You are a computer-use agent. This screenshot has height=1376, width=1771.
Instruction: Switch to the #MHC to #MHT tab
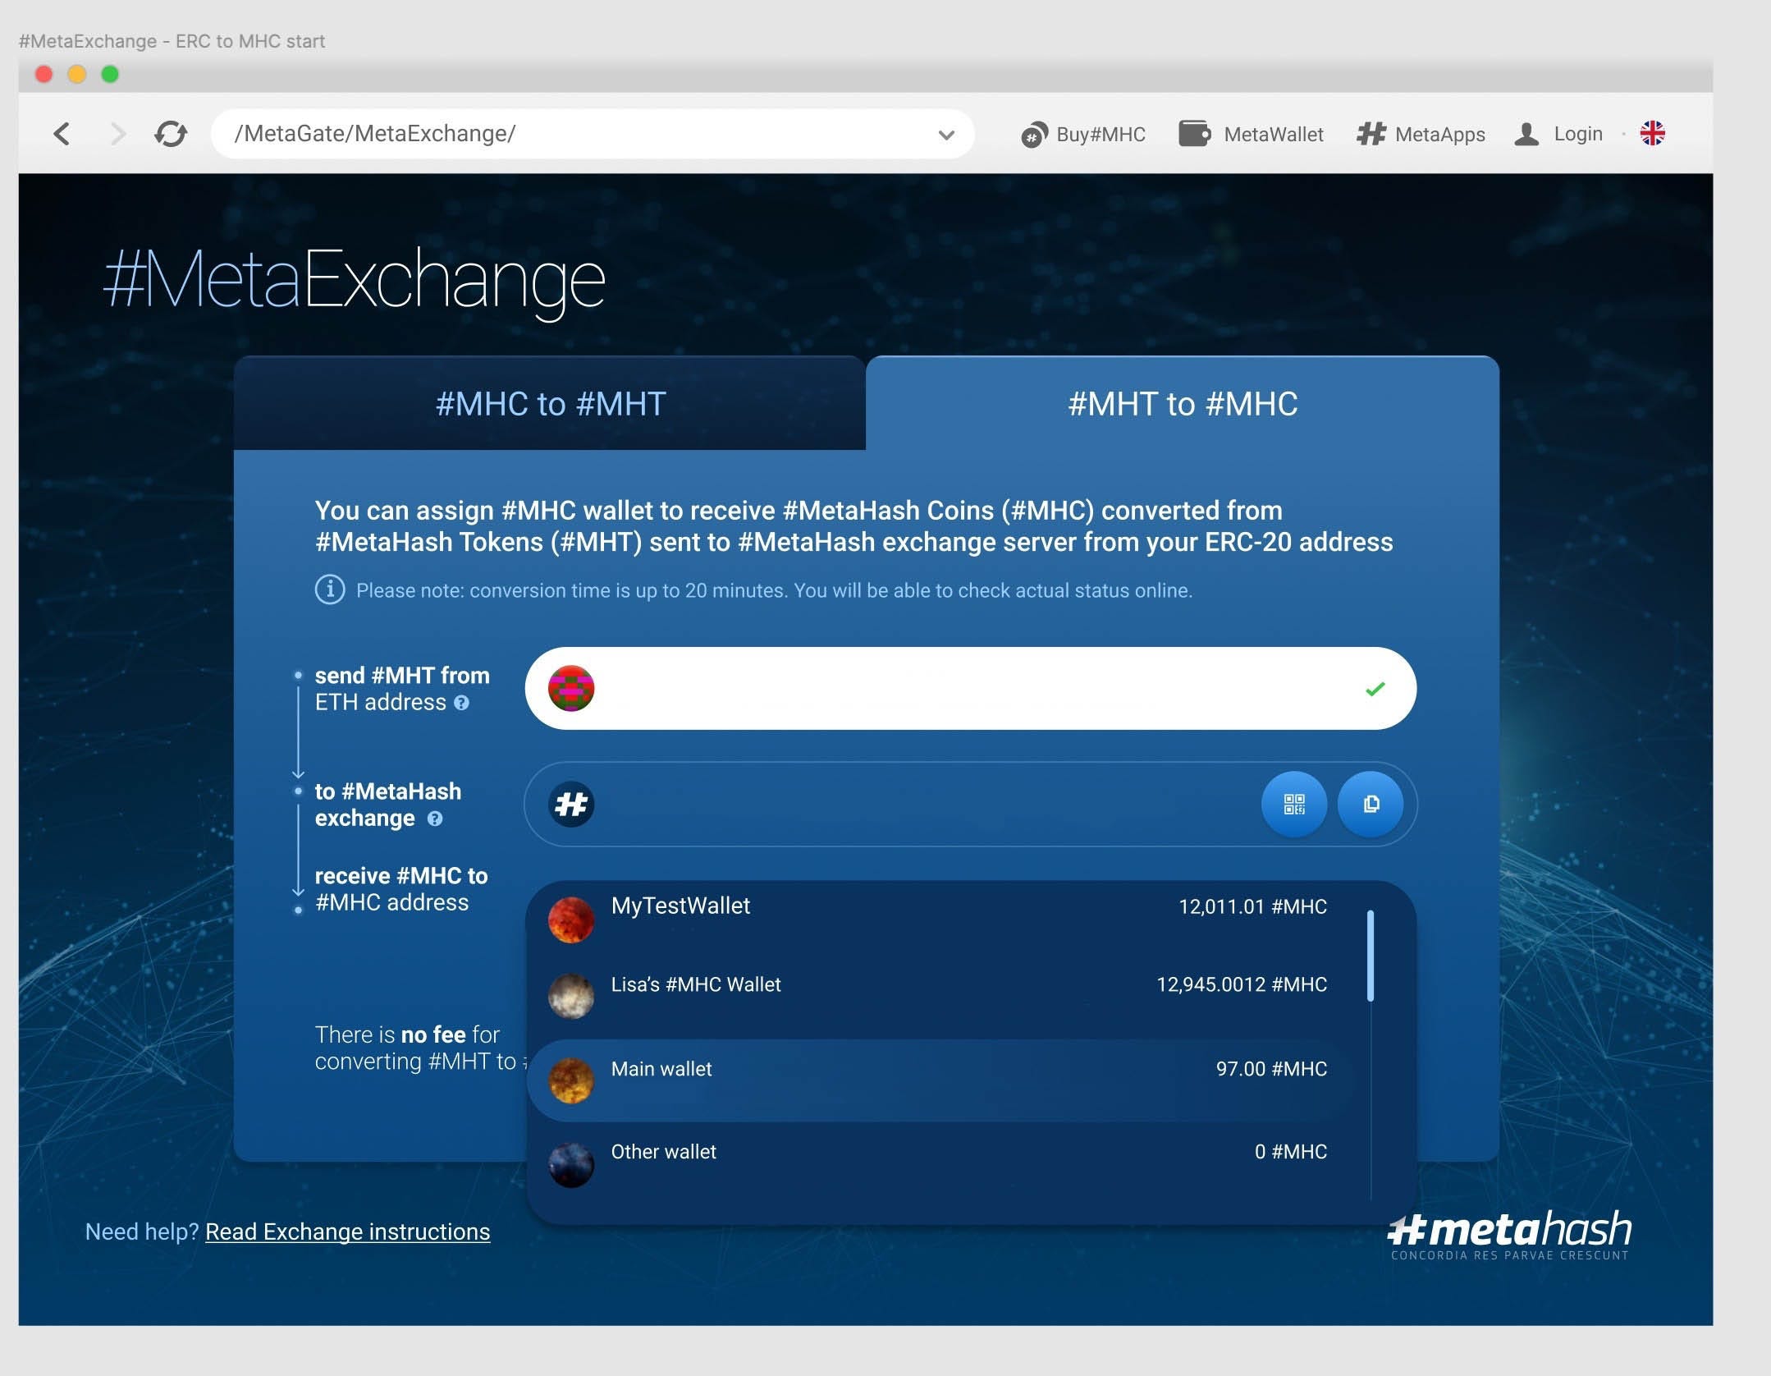(x=550, y=403)
